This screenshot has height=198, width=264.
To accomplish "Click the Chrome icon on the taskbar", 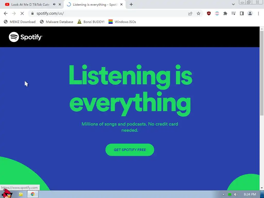I will pos(33,194).
